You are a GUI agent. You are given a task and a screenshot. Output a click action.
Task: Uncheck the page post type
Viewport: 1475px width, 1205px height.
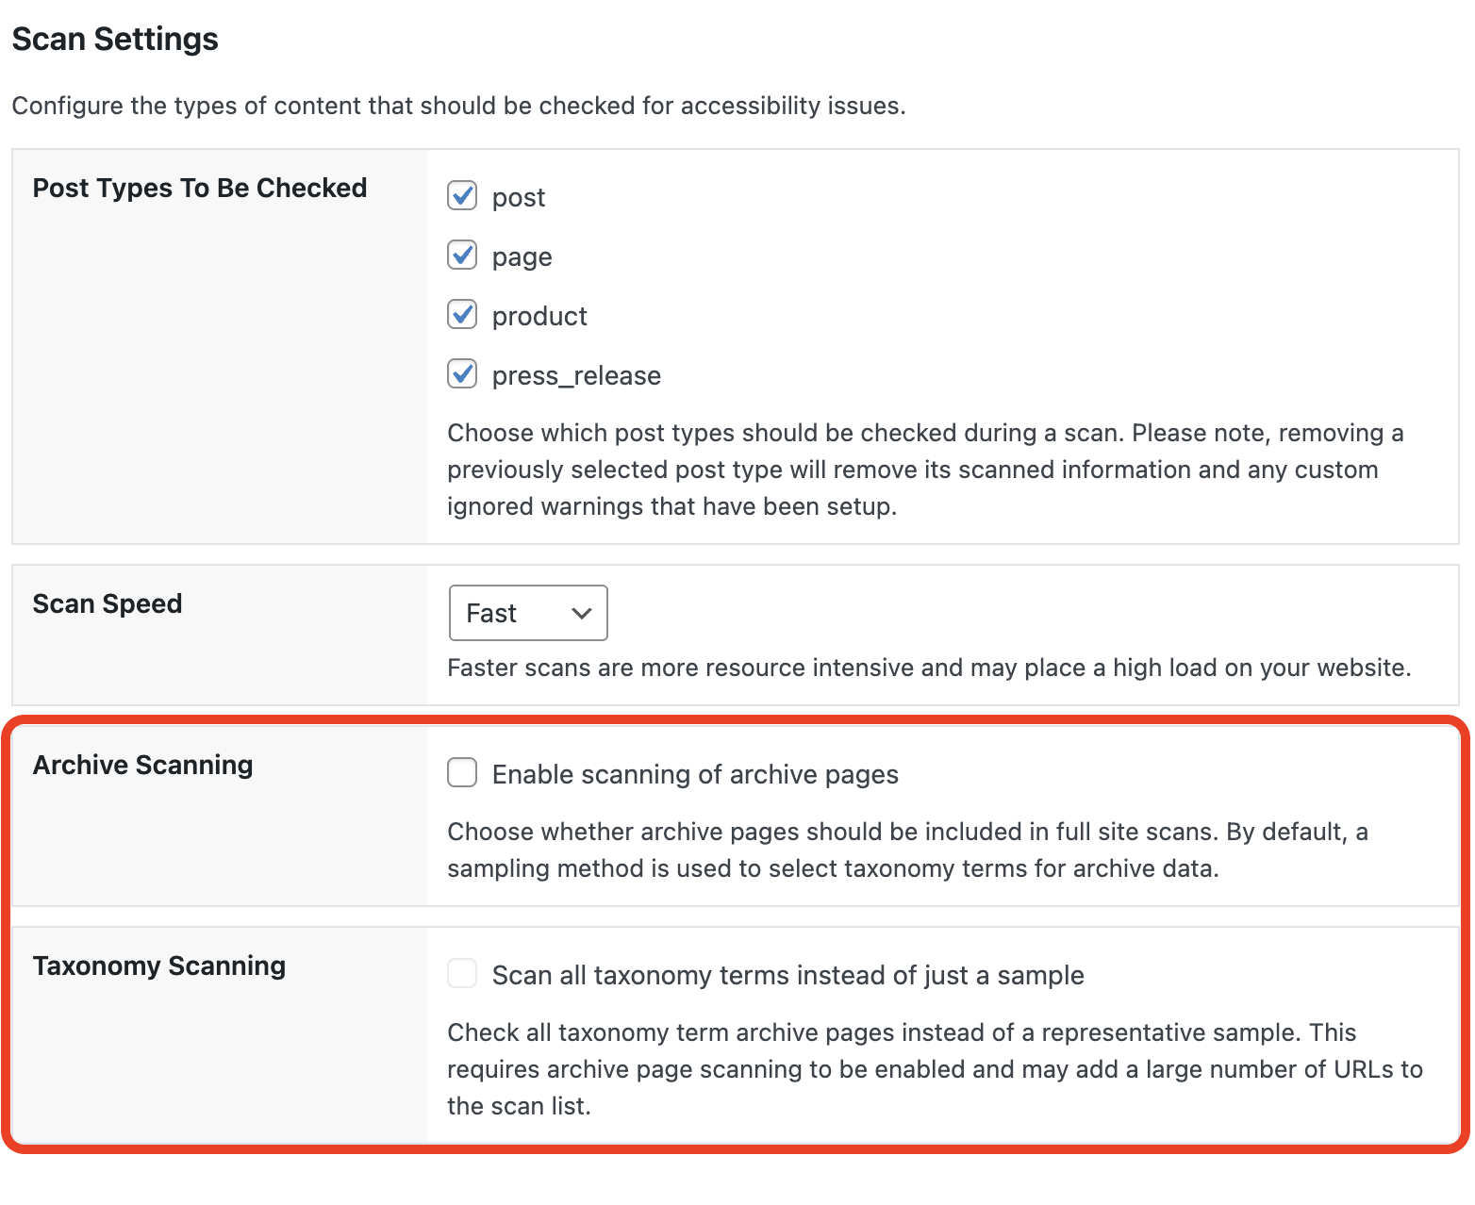tap(462, 256)
